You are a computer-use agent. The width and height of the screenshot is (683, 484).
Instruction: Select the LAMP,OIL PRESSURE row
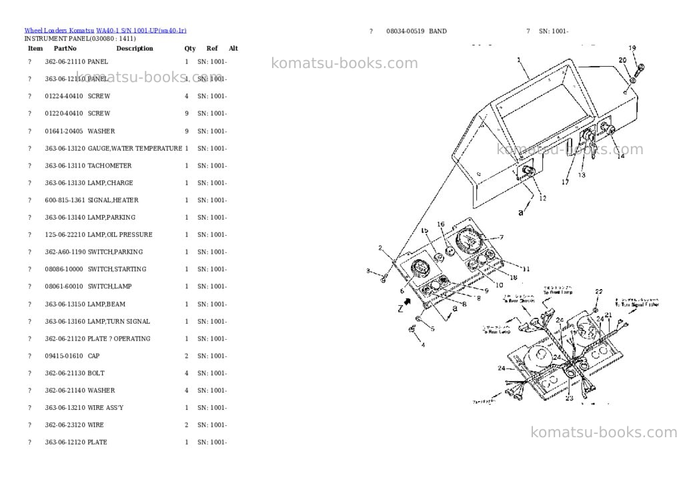click(x=127, y=234)
